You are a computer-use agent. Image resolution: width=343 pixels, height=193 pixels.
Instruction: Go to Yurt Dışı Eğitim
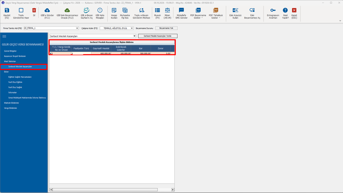15,82
